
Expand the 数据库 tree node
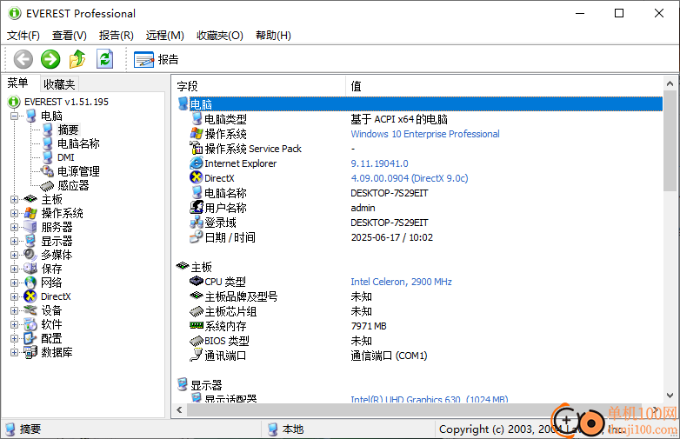pyautogui.click(x=14, y=352)
